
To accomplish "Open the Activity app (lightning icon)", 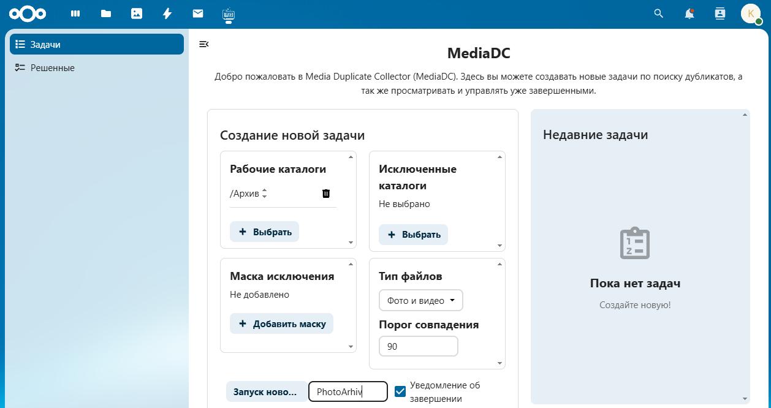I will coord(167,13).
